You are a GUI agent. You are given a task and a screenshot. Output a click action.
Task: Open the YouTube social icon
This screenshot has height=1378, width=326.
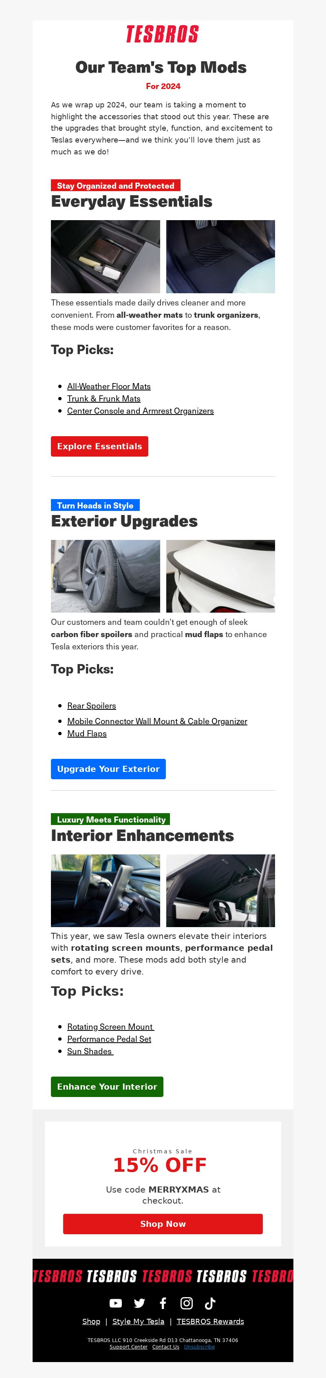coord(116,1304)
